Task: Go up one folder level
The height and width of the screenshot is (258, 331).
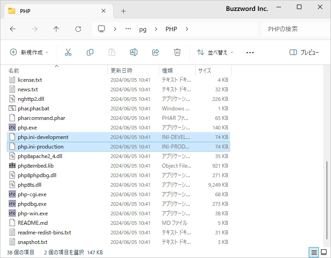Action: (56, 29)
